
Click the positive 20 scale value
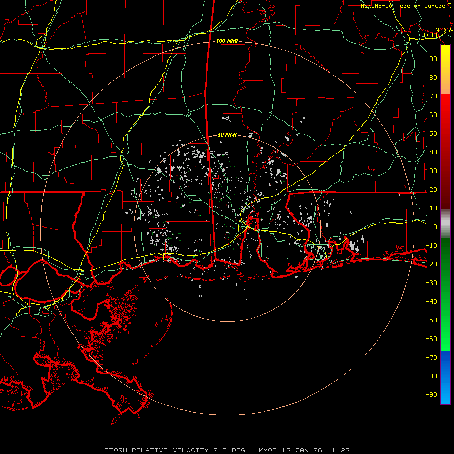(x=433, y=190)
